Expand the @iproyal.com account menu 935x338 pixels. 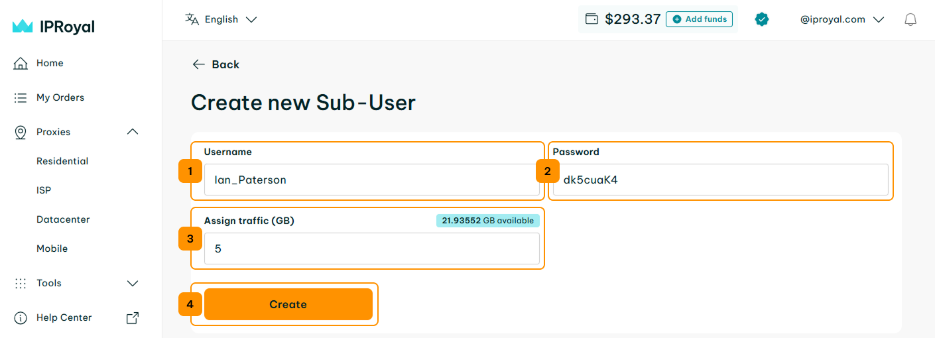(842, 19)
